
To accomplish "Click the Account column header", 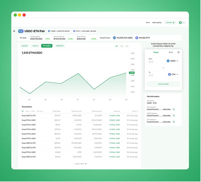I will tap(117, 111).
